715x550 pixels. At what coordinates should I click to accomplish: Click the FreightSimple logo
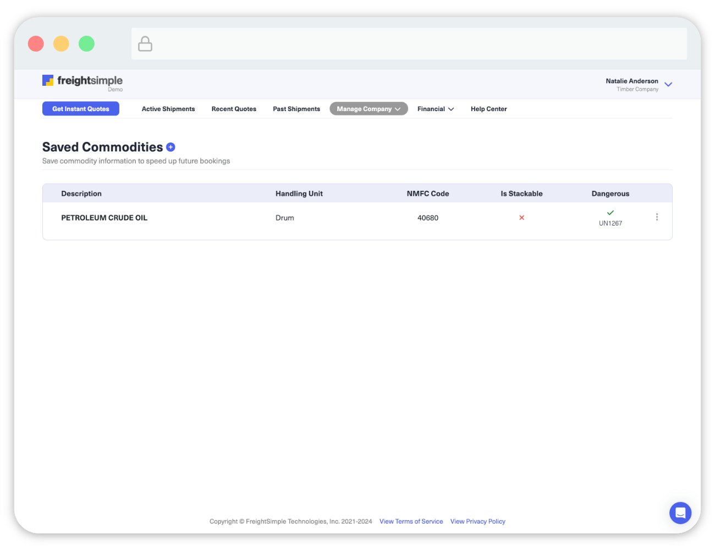point(82,81)
